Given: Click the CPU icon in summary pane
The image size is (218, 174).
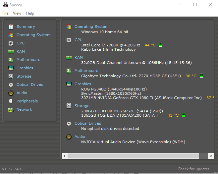Looking at the screenshot, I should [x=69, y=40].
